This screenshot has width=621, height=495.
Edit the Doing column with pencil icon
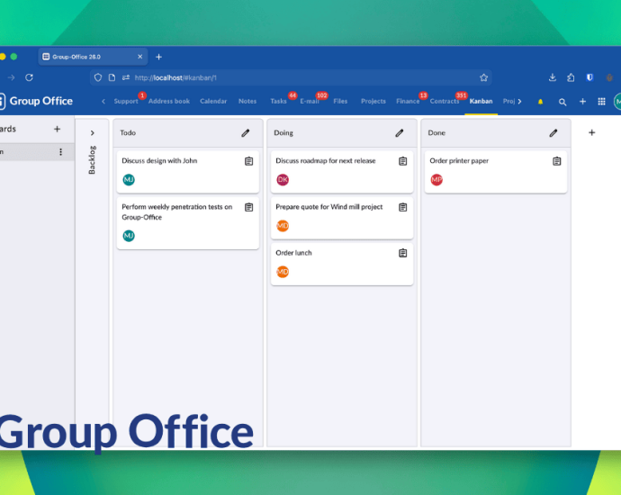[400, 133]
